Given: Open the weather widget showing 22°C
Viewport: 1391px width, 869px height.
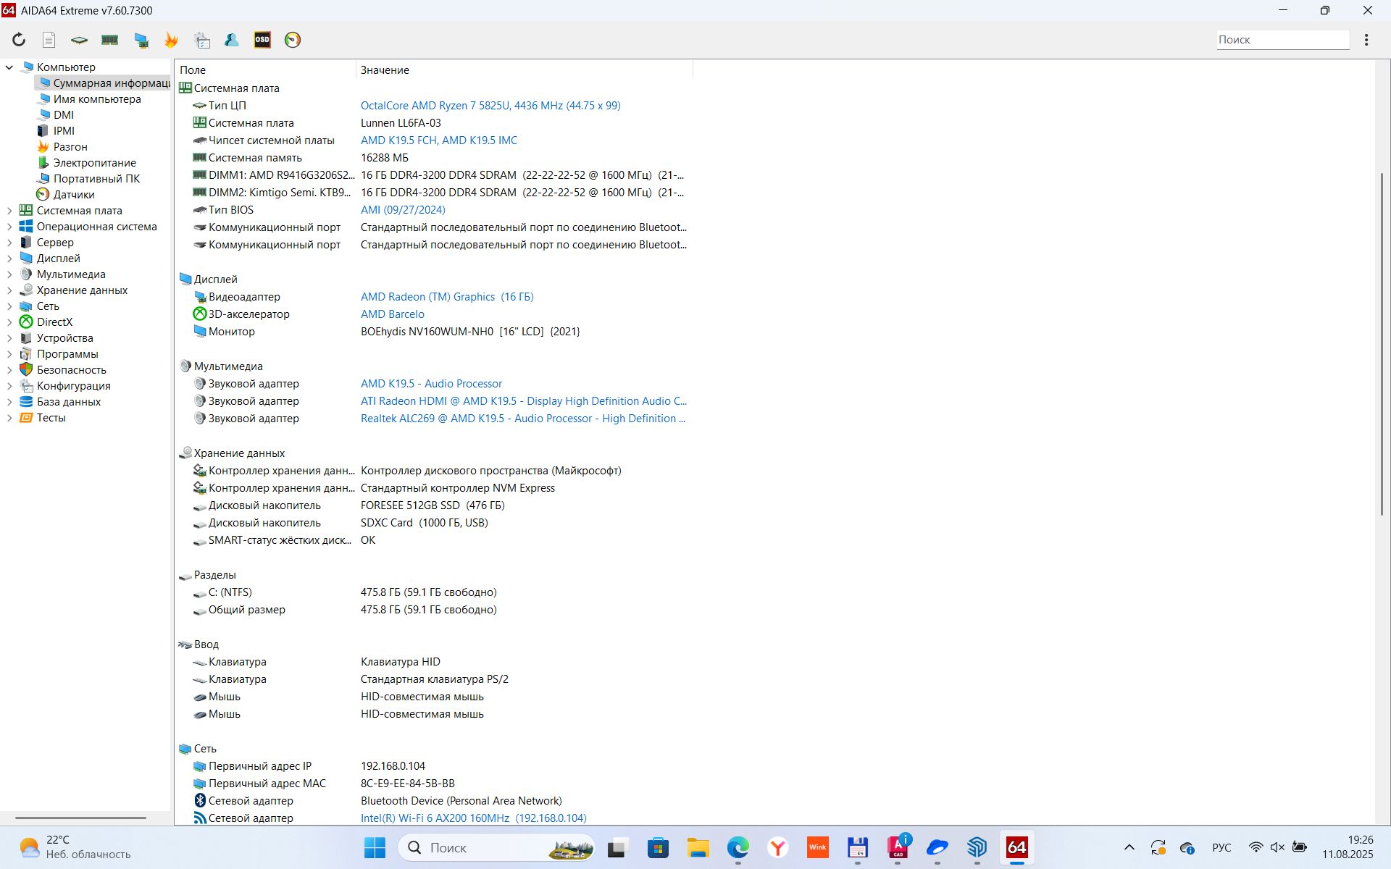Looking at the screenshot, I should click(x=74, y=847).
